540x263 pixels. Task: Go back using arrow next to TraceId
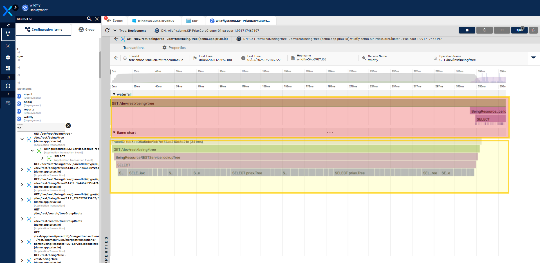[x=116, y=58]
